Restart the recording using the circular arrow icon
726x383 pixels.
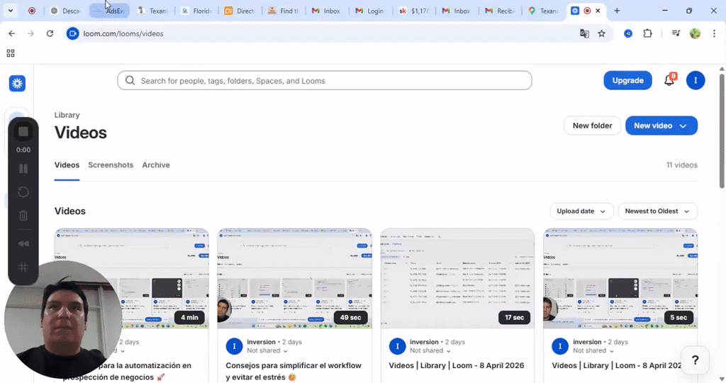click(x=23, y=191)
